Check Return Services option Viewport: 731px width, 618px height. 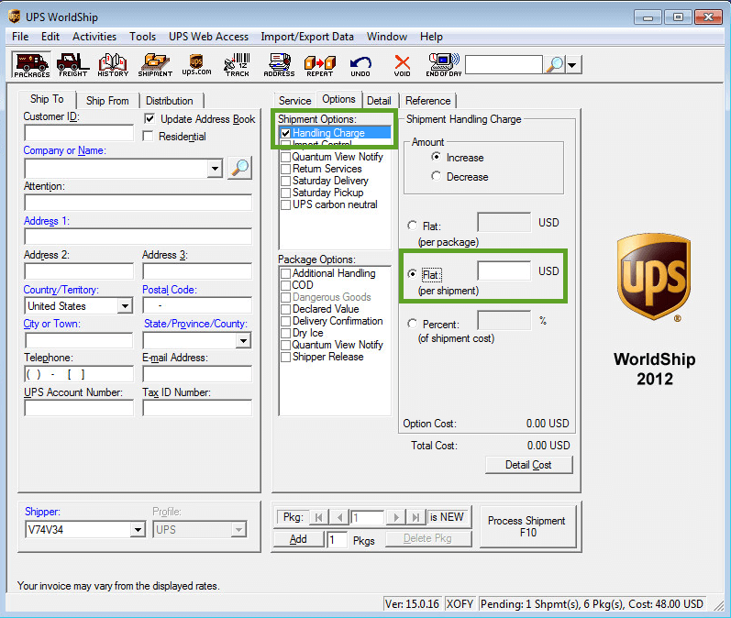286,169
